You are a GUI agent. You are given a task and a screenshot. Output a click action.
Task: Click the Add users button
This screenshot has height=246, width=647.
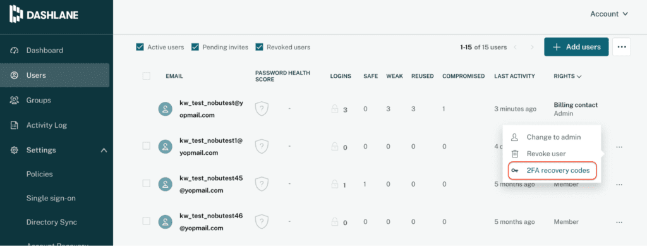point(576,47)
